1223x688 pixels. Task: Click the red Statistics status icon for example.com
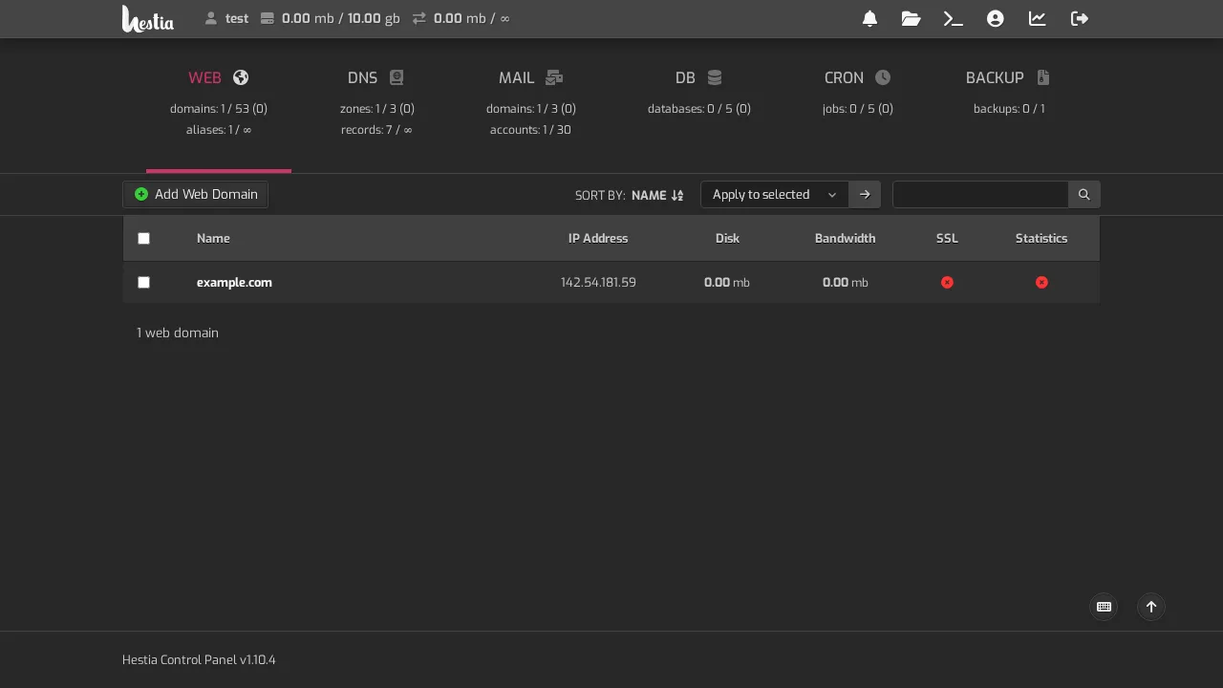[1041, 283]
